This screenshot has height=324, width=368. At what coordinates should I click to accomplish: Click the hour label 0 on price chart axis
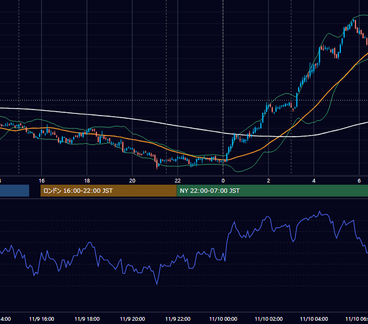(x=223, y=181)
